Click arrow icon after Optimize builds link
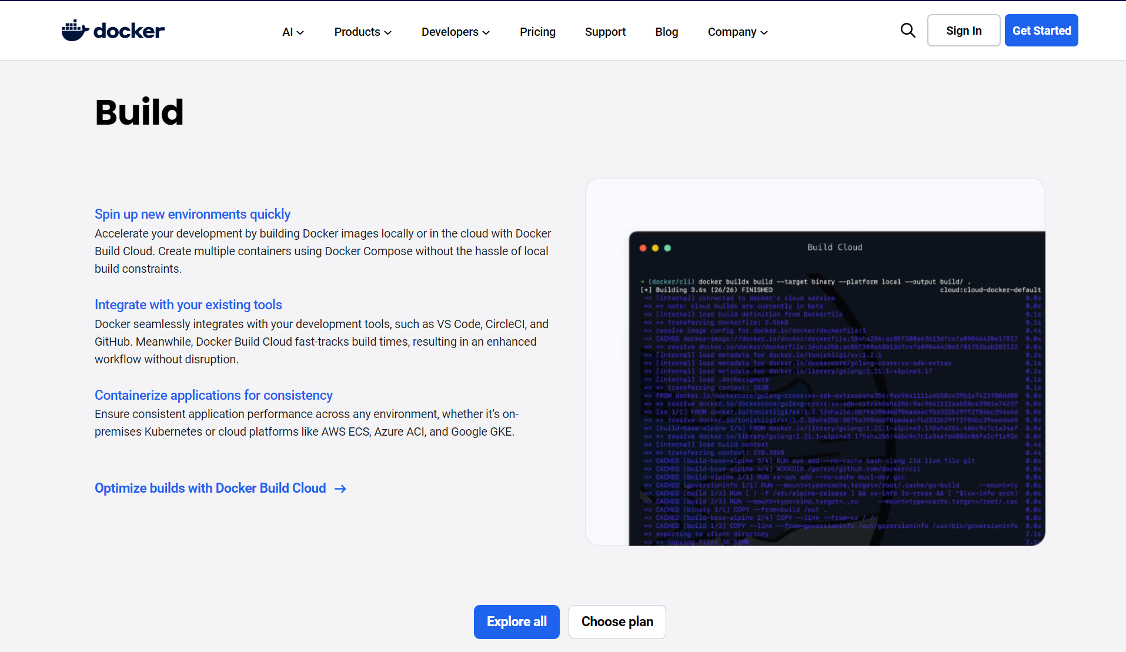This screenshot has width=1126, height=652. click(x=340, y=489)
